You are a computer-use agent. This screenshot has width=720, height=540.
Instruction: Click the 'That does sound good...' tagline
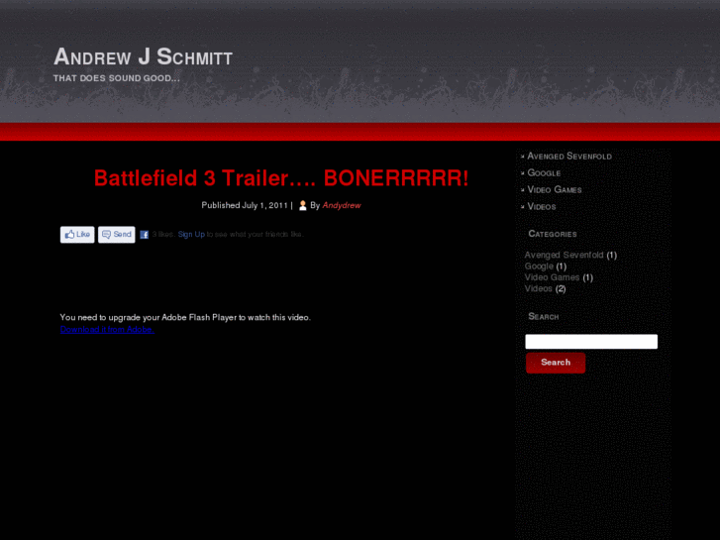coord(117,78)
